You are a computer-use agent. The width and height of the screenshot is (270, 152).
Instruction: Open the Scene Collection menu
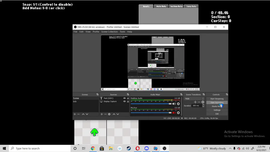[109, 32]
